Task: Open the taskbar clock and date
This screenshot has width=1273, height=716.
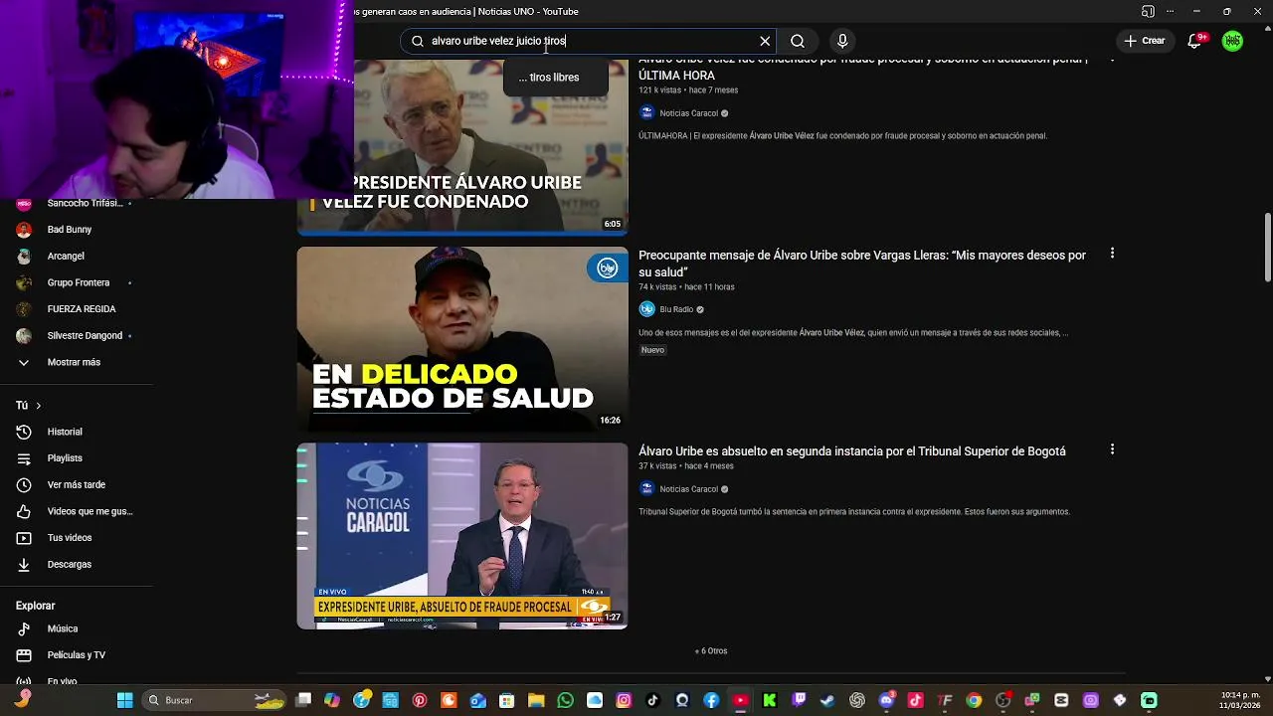Action: pyautogui.click(x=1240, y=700)
